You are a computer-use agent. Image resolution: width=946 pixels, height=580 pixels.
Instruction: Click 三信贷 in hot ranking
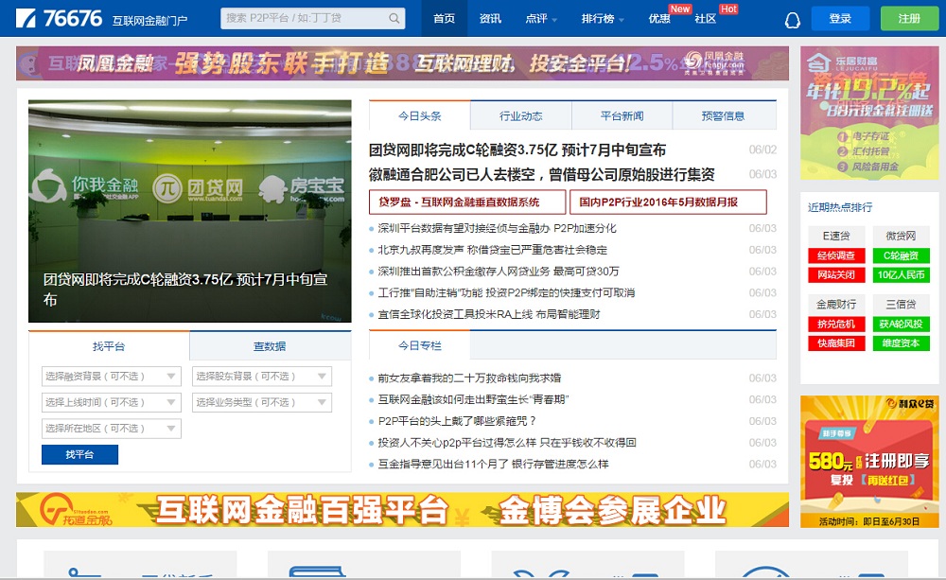901,304
